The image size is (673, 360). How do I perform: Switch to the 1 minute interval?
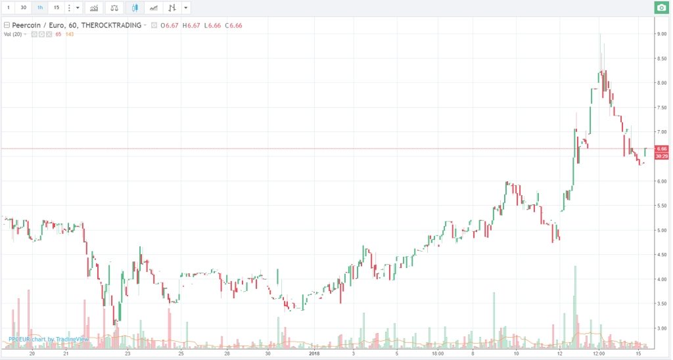pos(9,8)
